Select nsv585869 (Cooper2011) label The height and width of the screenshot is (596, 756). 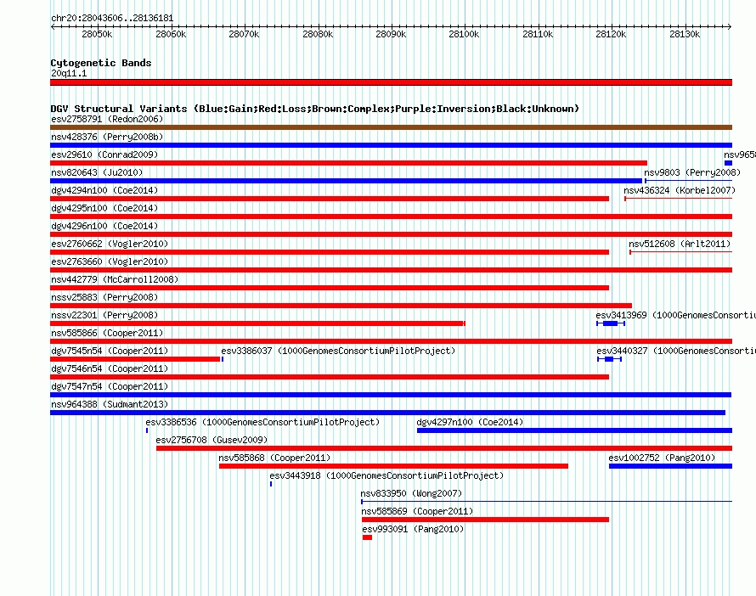point(418,511)
